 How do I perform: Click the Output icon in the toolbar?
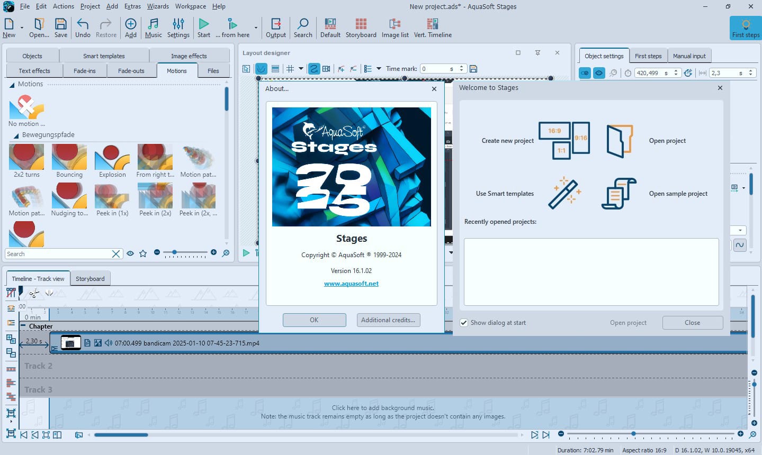(x=276, y=26)
